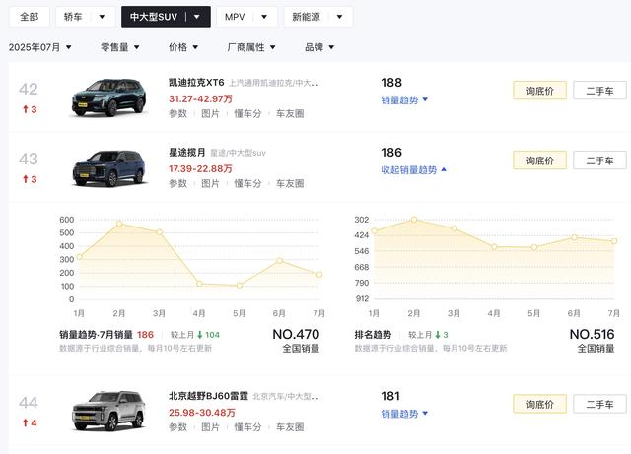Click the green down arrow beside 104
The height and width of the screenshot is (454, 631).
click(x=199, y=335)
